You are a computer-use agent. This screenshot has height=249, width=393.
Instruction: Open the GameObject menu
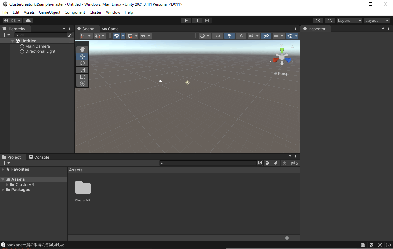[x=50, y=12]
